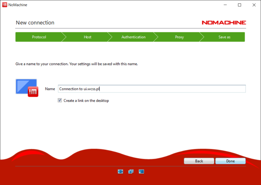
Task: Uncheck Create a link on the desktop
Action: point(60,100)
